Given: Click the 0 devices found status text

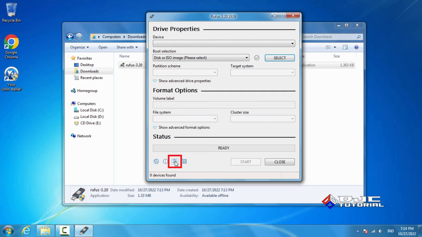Looking at the screenshot, I should coord(163,175).
